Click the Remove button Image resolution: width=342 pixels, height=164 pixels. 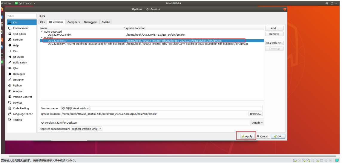[x=274, y=34]
